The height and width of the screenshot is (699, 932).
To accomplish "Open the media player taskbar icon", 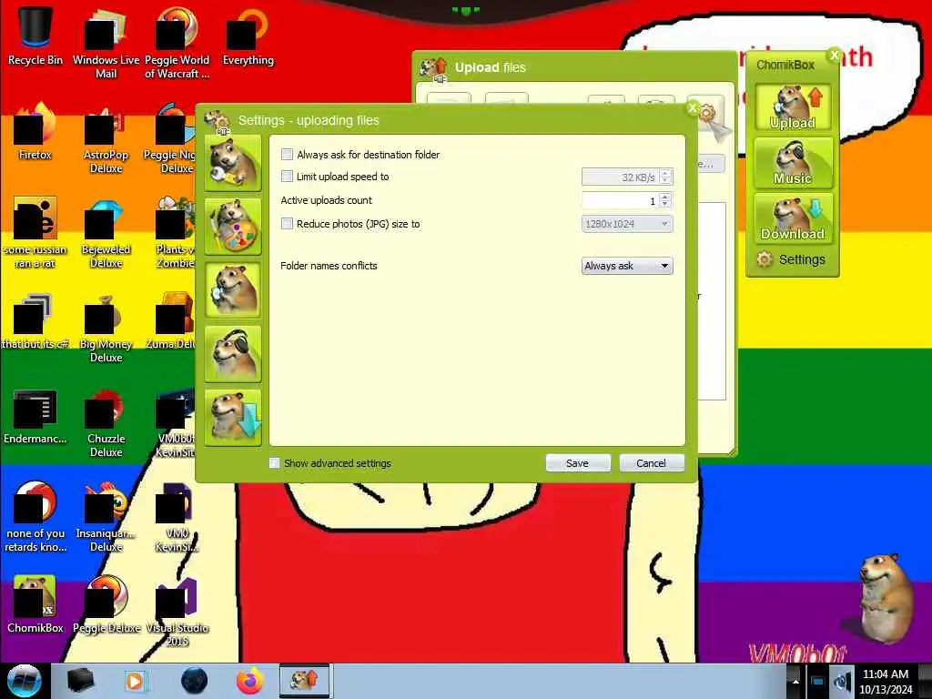I will point(135,681).
